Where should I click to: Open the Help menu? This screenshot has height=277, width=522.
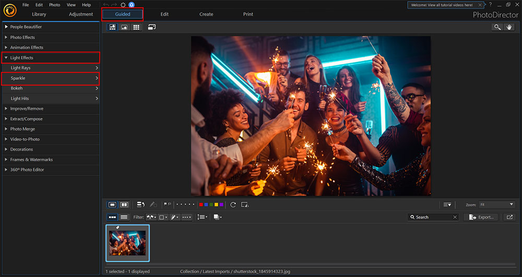click(x=86, y=5)
